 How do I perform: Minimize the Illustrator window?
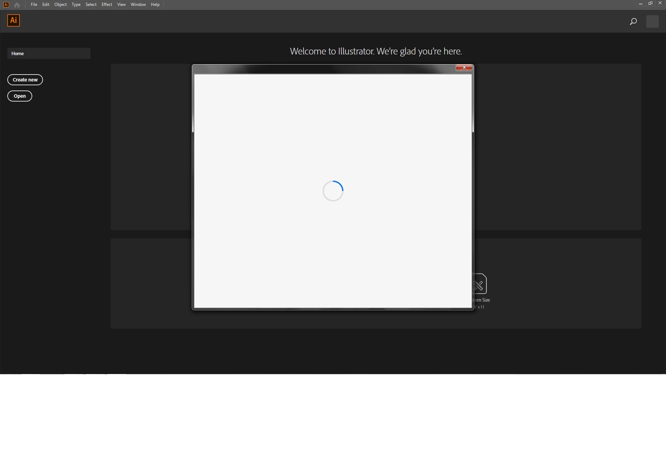point(640,3)
